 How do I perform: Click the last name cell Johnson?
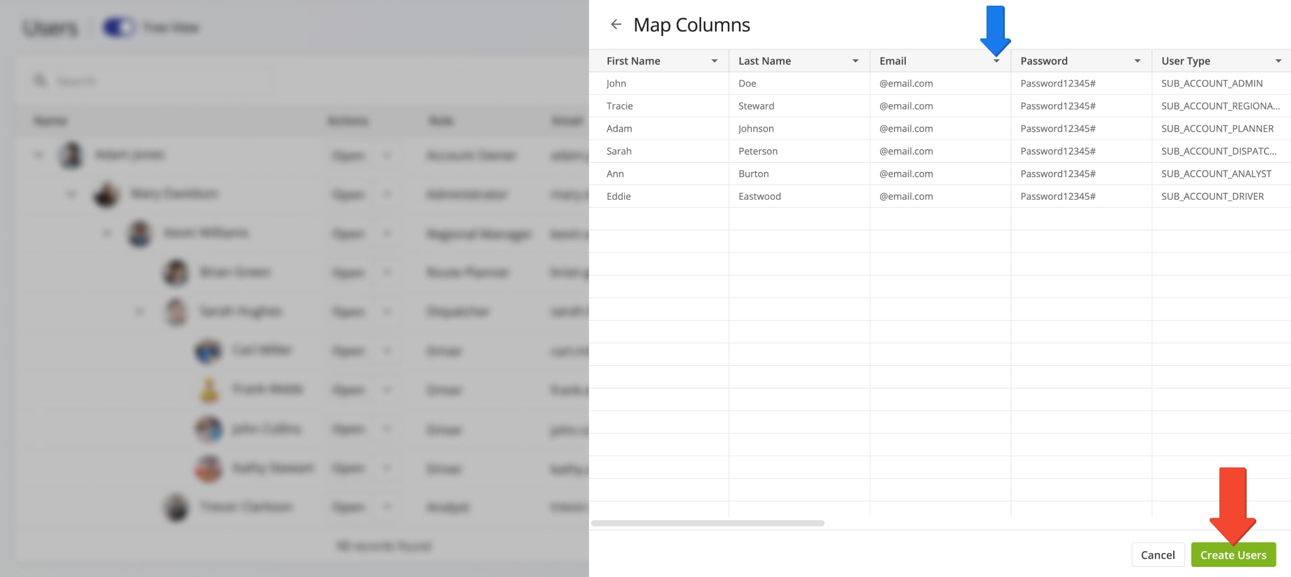[x=799, y=129]
